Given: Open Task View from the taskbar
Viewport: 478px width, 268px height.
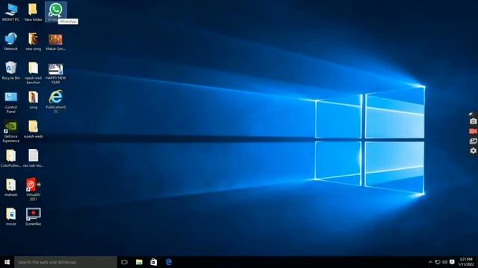Looking at the screenshot, I should 124,262.
